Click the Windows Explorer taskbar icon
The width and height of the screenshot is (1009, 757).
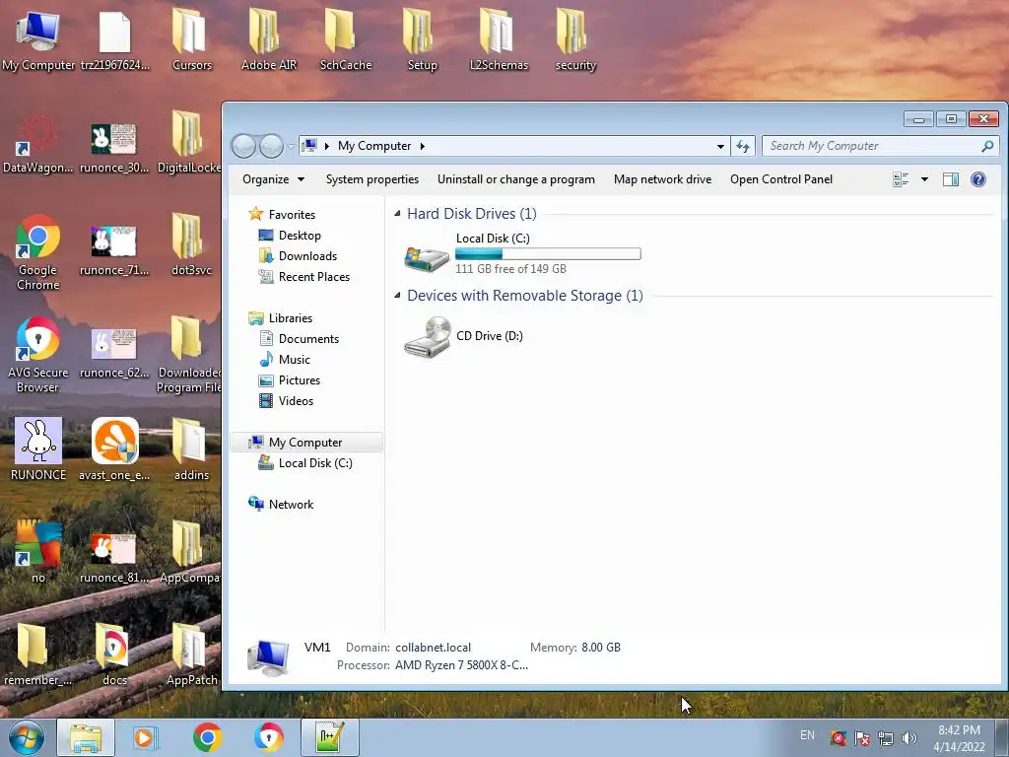tap(86, 737)
